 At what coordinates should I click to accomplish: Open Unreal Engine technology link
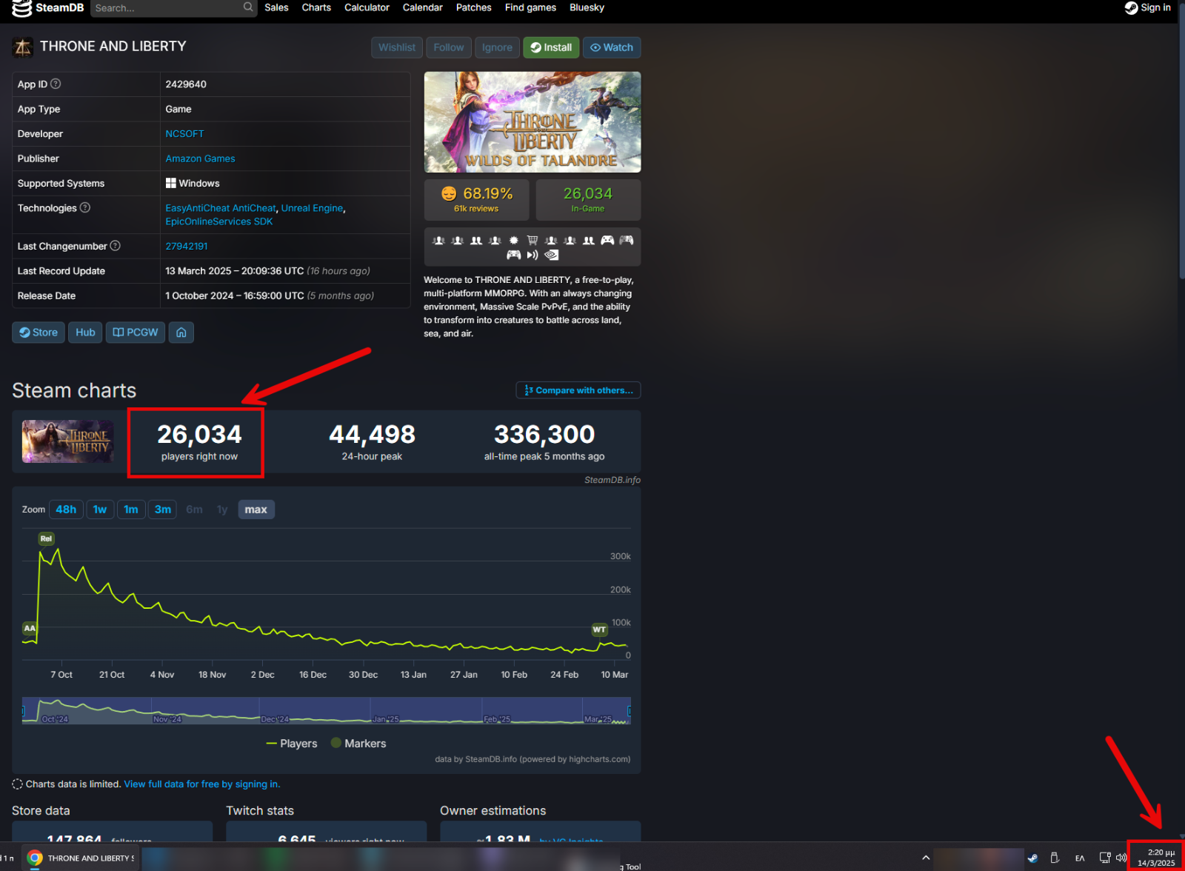pyautogui.click(x=312, y=208)
